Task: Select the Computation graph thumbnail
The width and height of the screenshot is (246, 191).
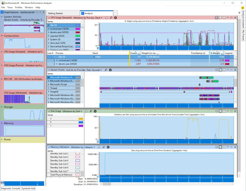Action: [x=24, y=43]
